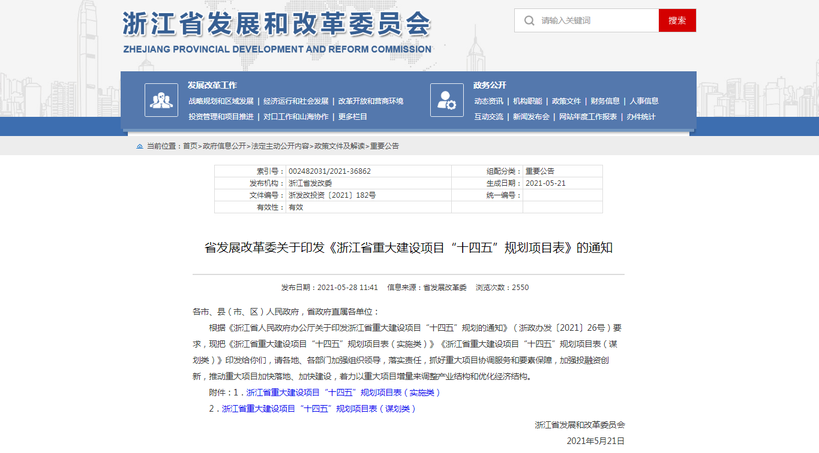Open attachment 规划项目表（谋划类）
The height and width of the screenshot is (453, 819).
coord(319,409)
